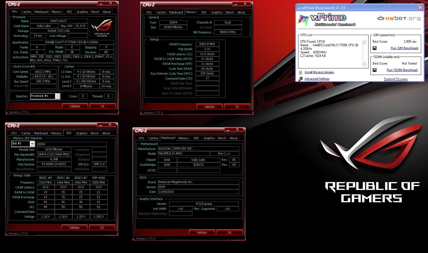Click Validate in CPU-Z SPD window
The image size is (428, 253).
(74, 228)
